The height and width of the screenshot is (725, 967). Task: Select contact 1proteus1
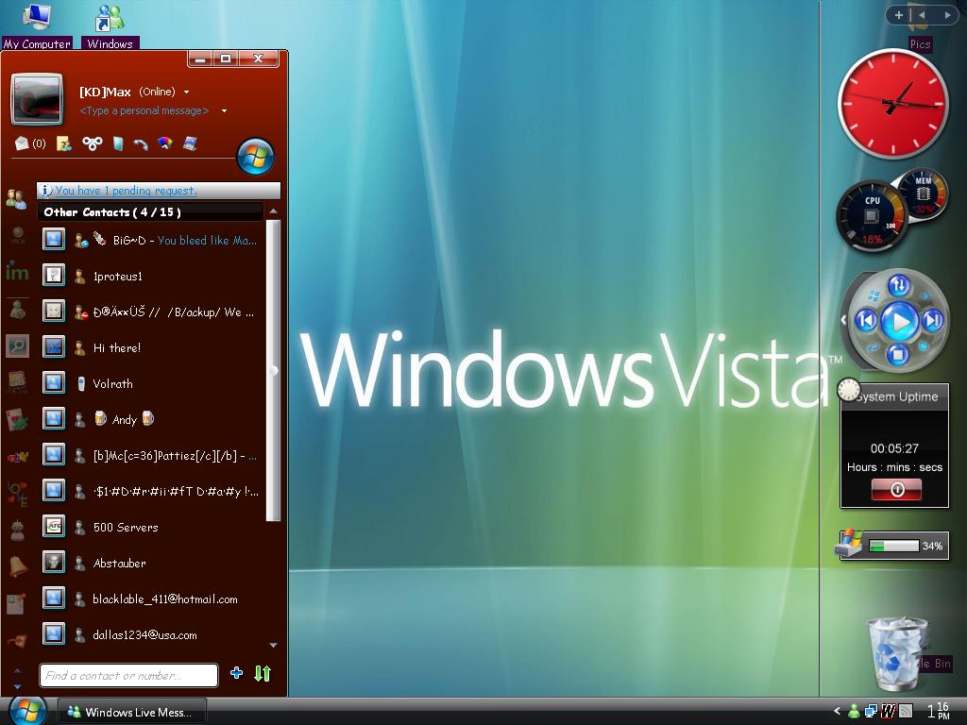(148, 276)
